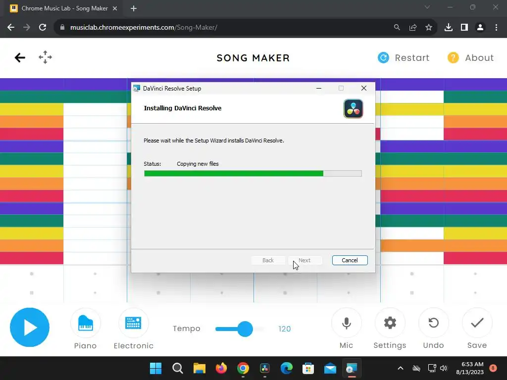Close the DaVinci Resolve Setup dialog
The height and width of the screenshot is (380, 507).
pos(364,88)
